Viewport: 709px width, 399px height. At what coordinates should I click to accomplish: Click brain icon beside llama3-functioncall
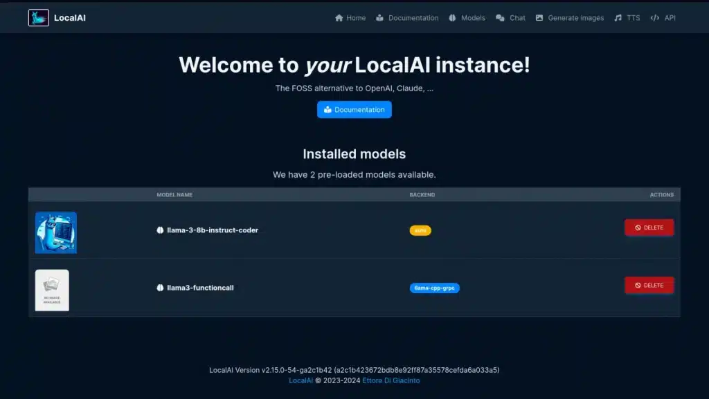160,288
